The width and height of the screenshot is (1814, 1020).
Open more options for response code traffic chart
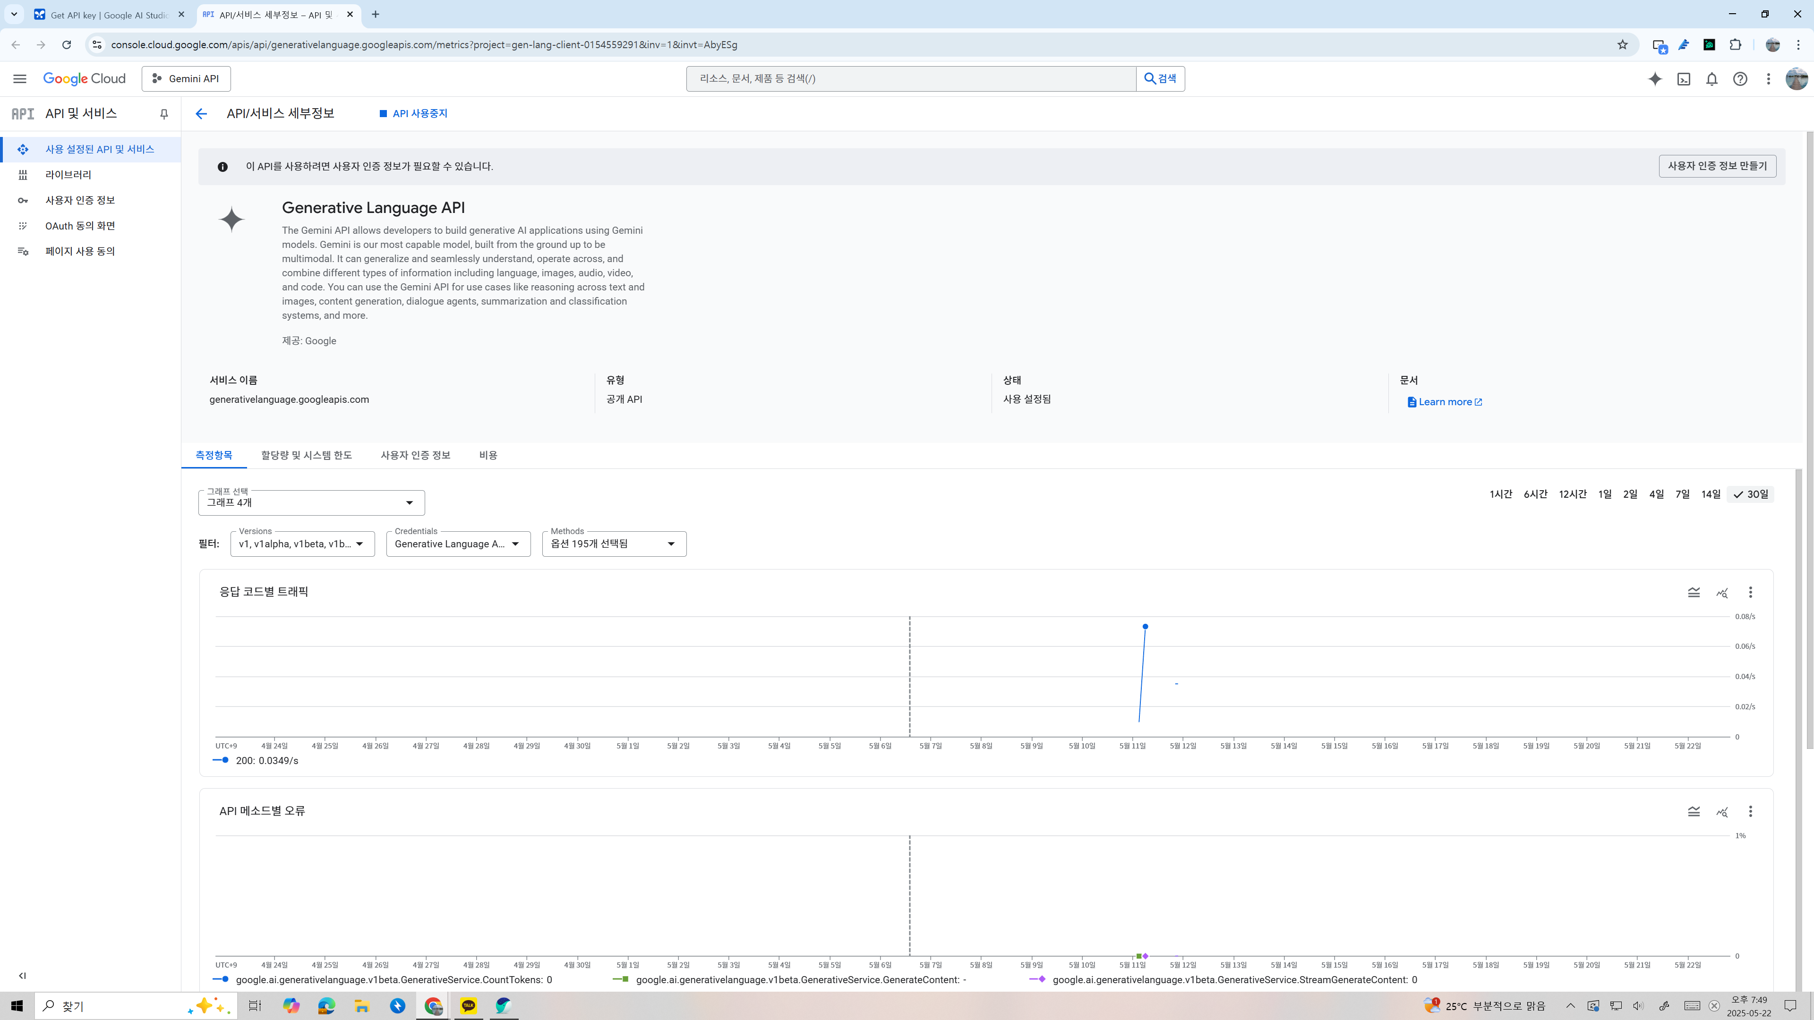1751,593
